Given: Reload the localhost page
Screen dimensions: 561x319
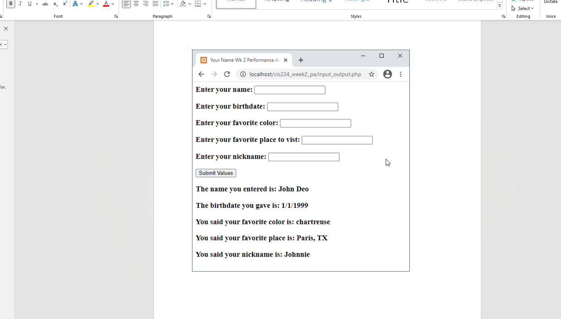Looking at the screenshot, I should pyautogui.click(x=227, y=74).
